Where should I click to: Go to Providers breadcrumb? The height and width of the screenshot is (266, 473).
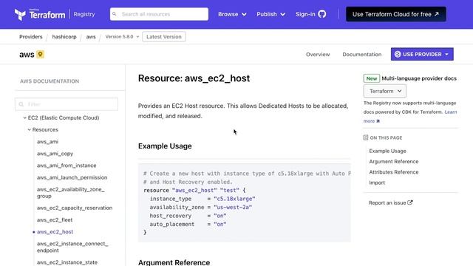click(31, 37)
